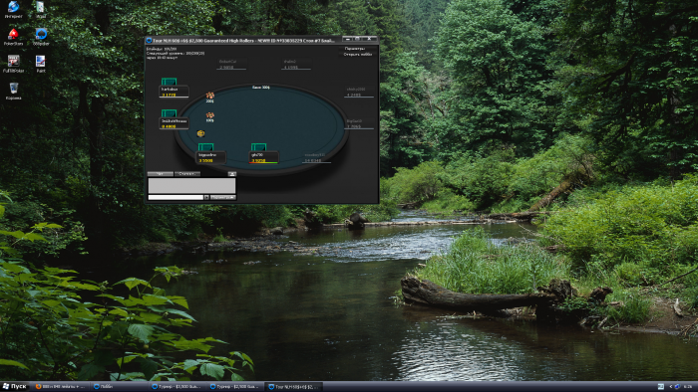Minimize the poker table window

(348, 39)
